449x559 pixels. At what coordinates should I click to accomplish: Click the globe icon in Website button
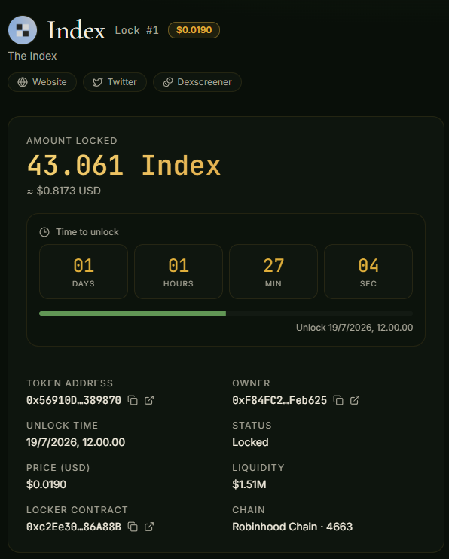click(x=23, y=82)
